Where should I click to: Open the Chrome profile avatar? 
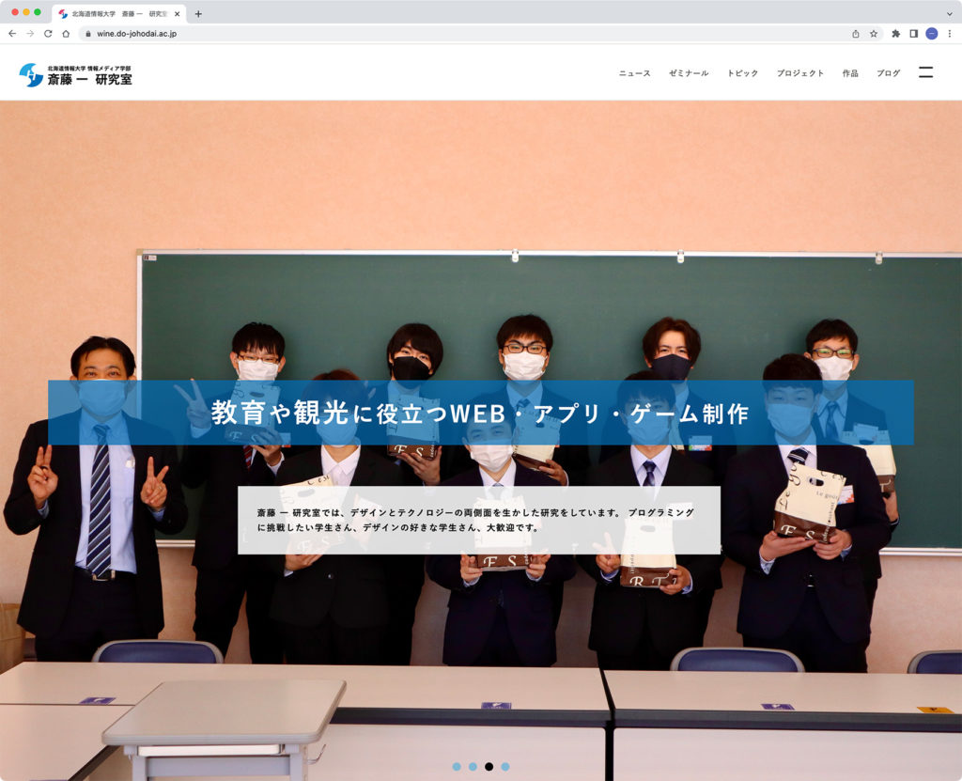click(931, 33)
